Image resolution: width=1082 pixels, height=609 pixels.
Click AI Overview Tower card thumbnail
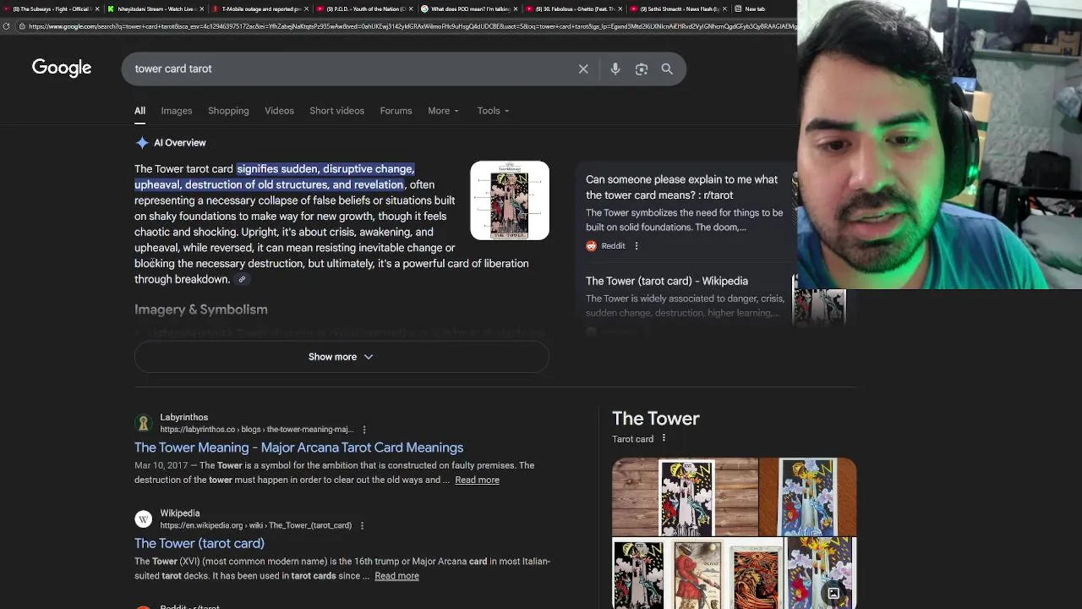click(510, 200)
